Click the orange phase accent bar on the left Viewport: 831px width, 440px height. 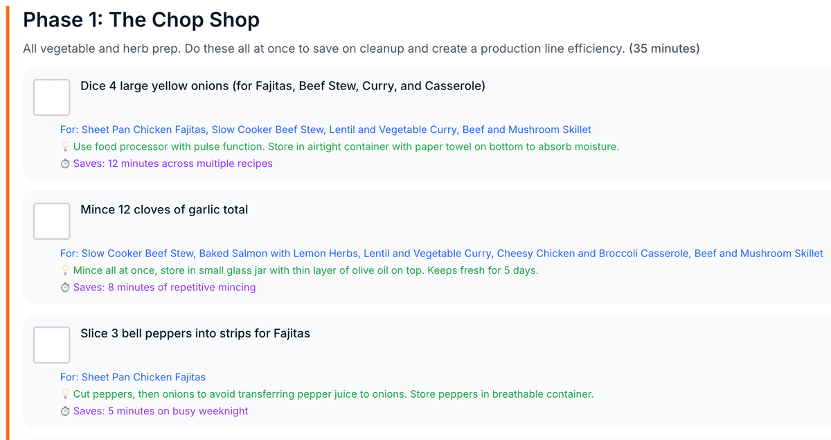click(8, 222)
